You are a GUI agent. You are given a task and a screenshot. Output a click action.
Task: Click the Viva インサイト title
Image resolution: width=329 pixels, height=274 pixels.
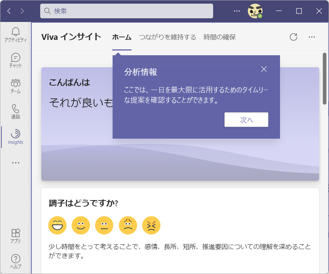(71, 37)
